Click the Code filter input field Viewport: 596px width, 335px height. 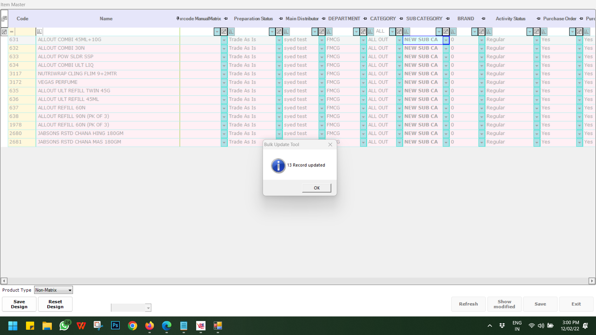point(25,32)
